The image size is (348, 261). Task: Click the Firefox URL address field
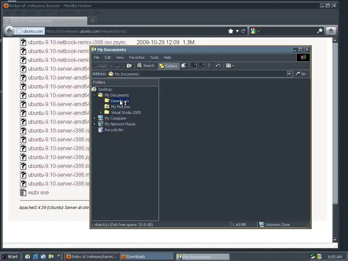(135, 31)
